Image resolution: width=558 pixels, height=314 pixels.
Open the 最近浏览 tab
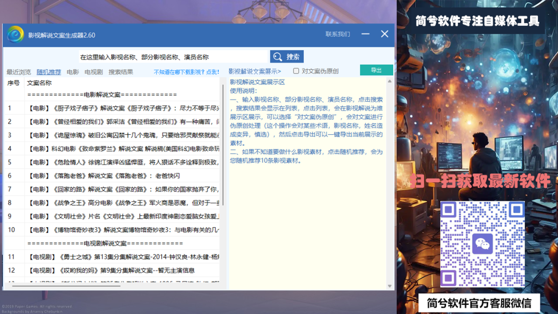tap(18, 72)
